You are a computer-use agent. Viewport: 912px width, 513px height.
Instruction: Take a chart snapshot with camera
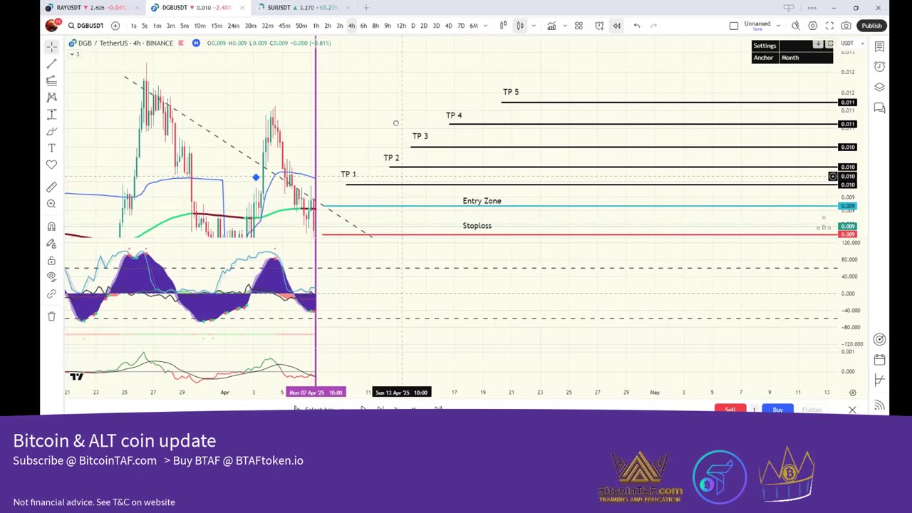click(x=846, y=26)
